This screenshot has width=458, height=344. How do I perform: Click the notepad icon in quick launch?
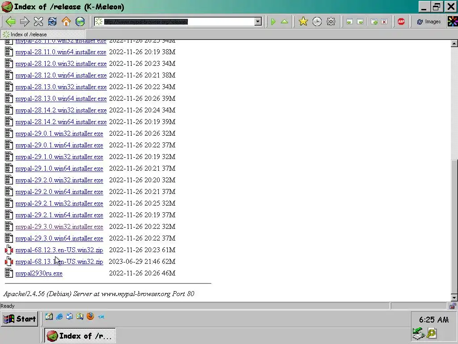click(x=49, y=317)
